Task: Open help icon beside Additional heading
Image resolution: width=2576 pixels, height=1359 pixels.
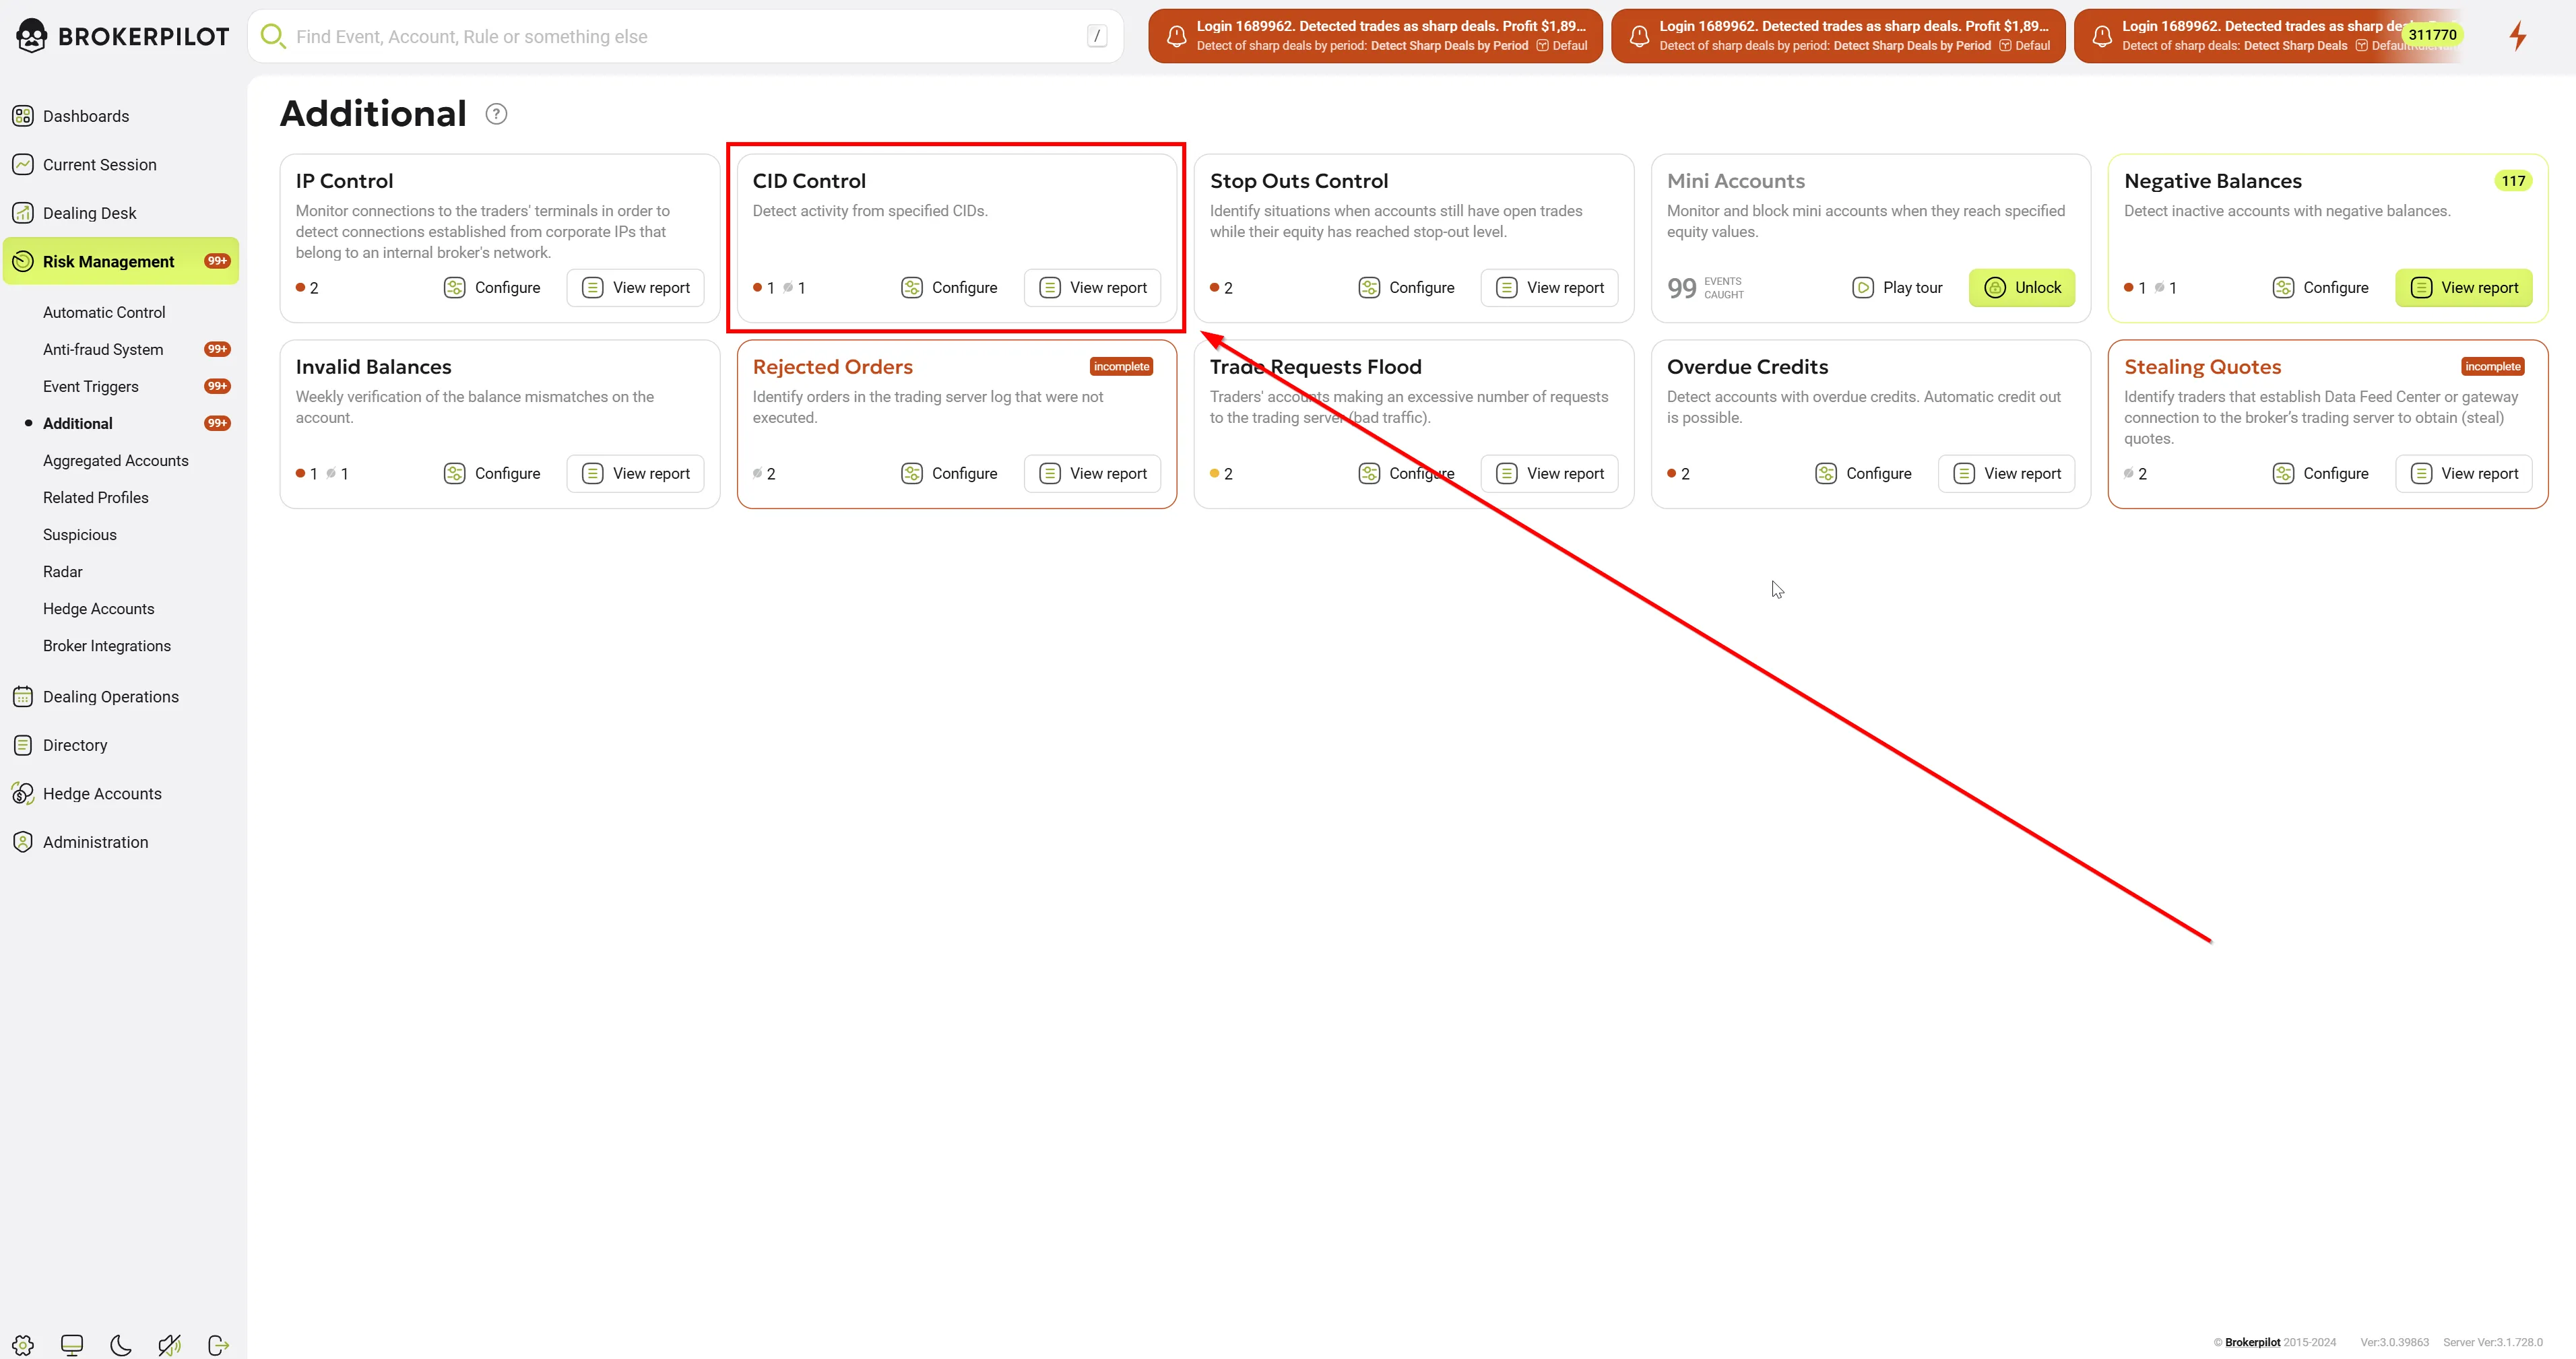Action: 496,114
